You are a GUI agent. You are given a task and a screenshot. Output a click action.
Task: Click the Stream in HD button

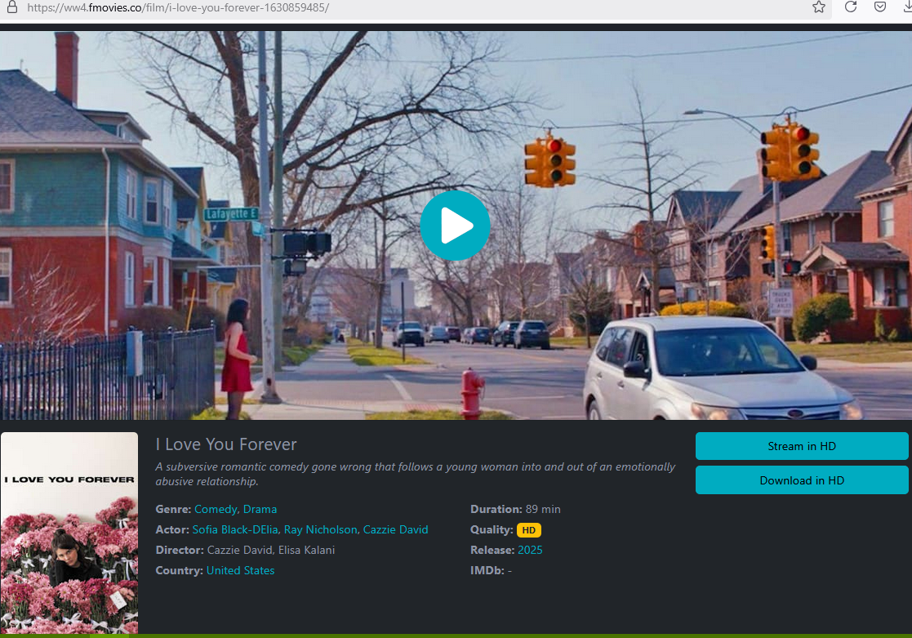click(x=801, y=446)
